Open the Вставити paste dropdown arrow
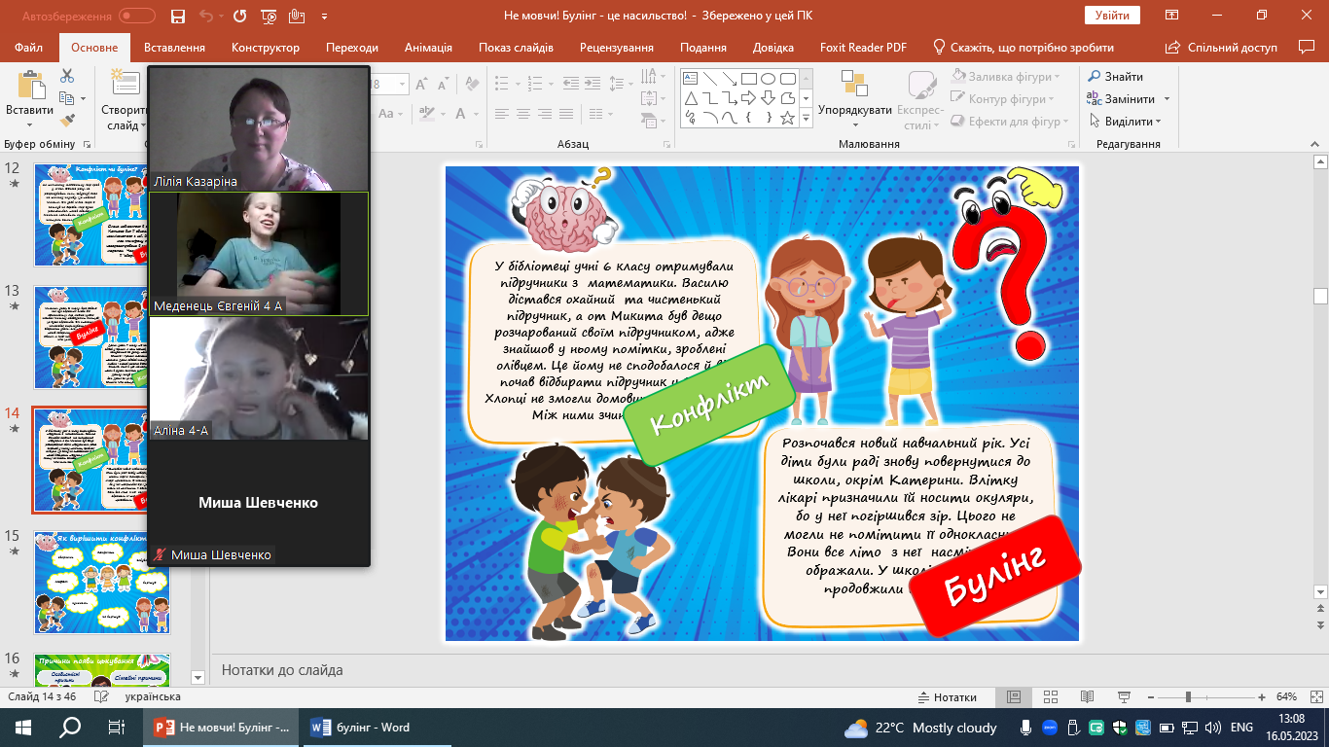1329x747 pixels. [29, 124]
